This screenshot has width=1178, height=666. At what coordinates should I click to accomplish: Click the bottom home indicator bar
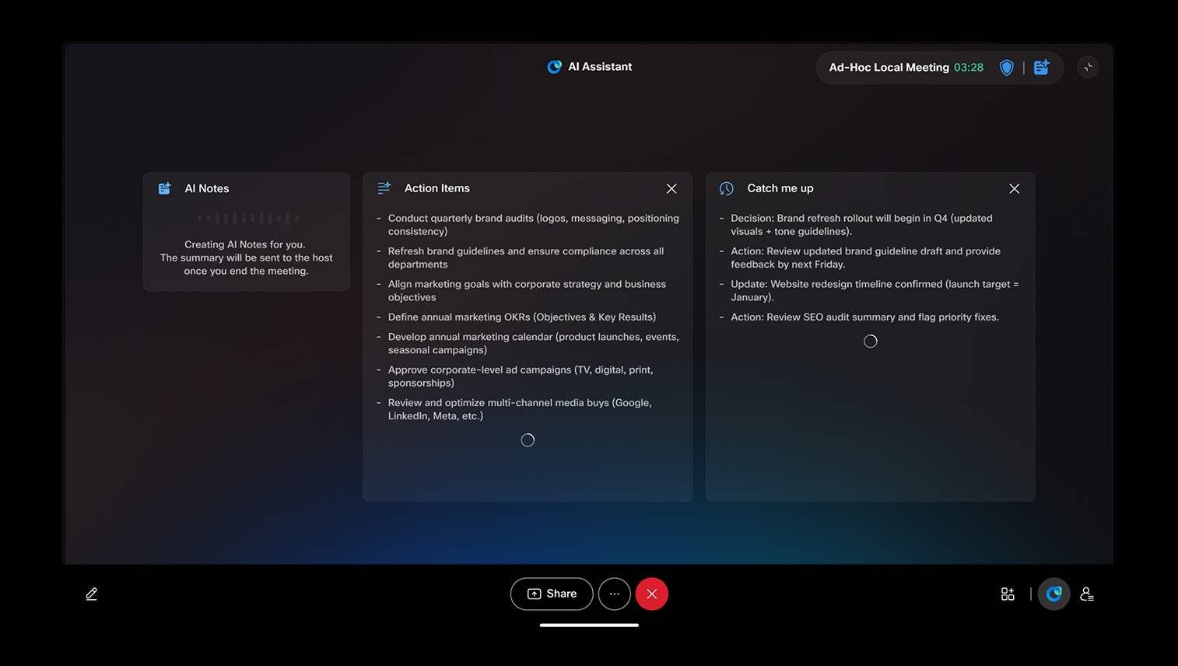coord(589,625)
